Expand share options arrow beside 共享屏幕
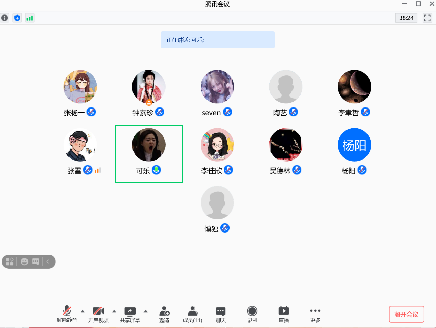The height and width of the screenshot is (328, 436). pyautogui.click(x=146, y=311)
